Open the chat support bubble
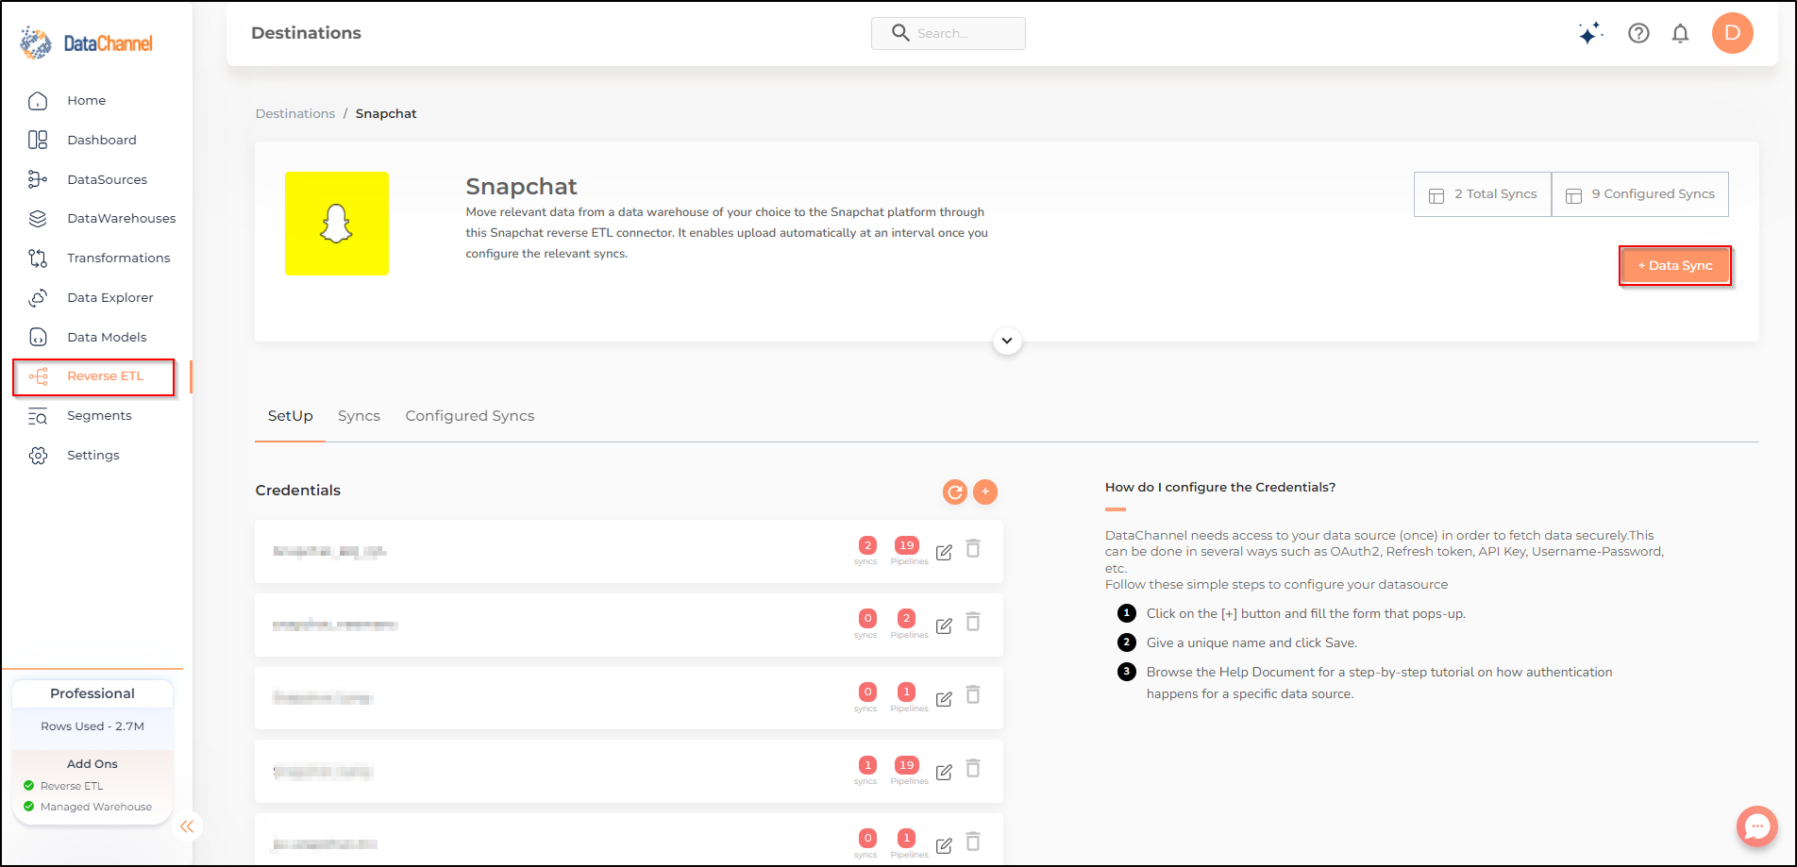Viewport: 1797px width, 867px height. pyautogui.click(x=1756, y=826)
